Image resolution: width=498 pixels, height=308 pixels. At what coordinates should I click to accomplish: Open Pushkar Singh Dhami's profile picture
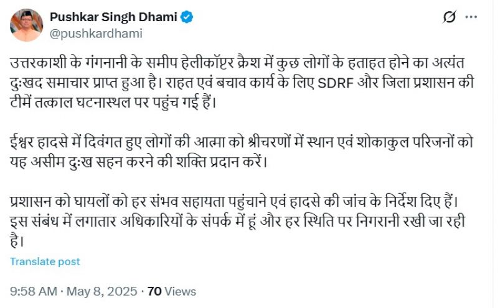coord(26,25)
